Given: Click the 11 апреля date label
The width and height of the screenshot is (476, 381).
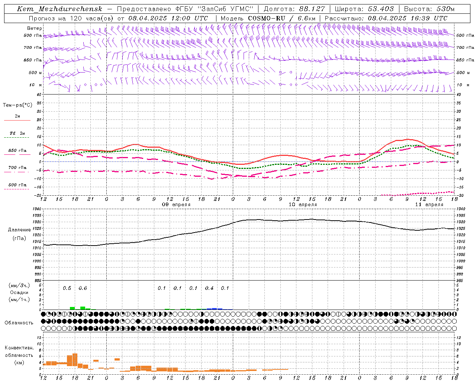Looking at the screenshot, I should coord(429,205).
